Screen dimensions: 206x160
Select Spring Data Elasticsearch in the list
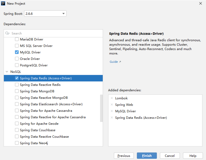tap(51, 104)
